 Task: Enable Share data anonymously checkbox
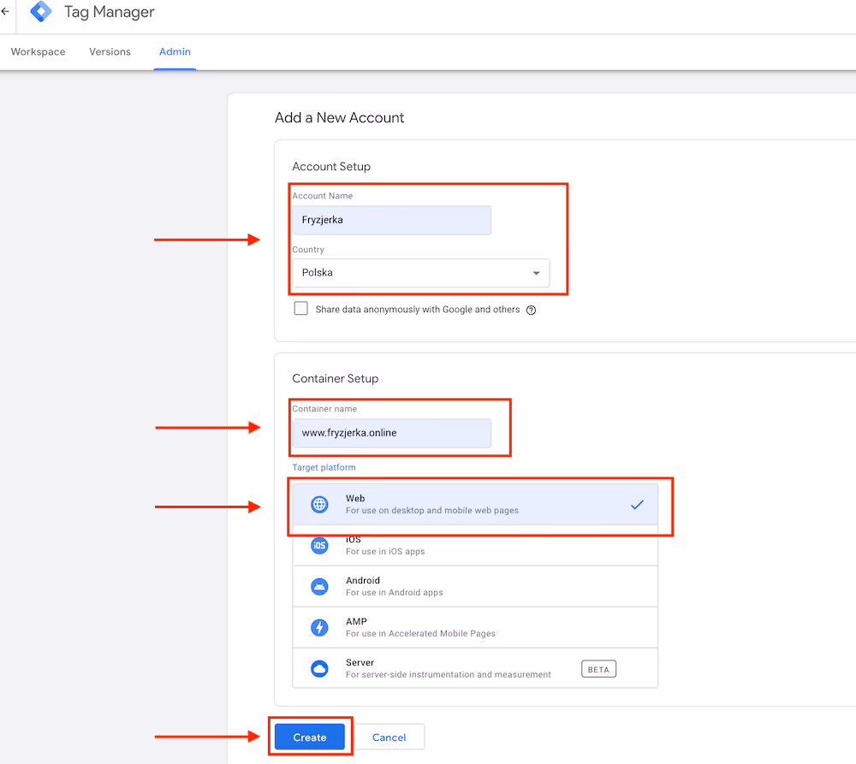click(x=300, y=309)
